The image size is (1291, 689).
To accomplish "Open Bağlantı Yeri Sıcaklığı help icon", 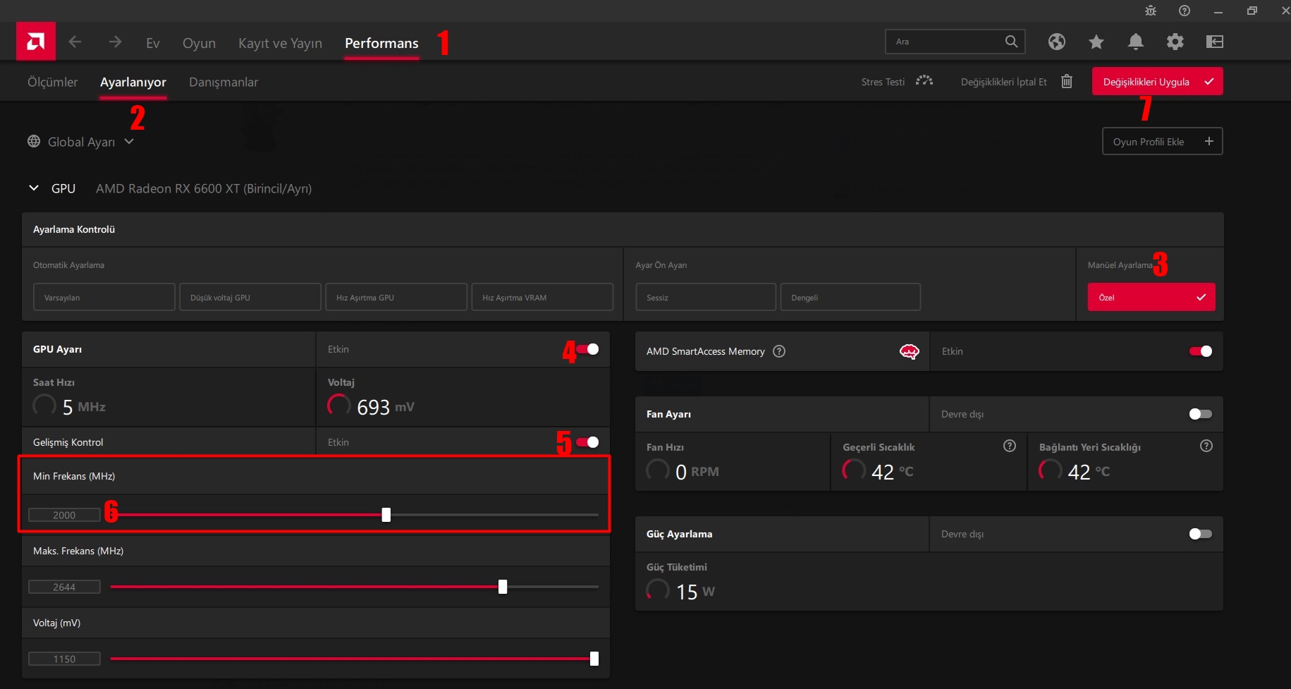I will (x=1206, y=446).
